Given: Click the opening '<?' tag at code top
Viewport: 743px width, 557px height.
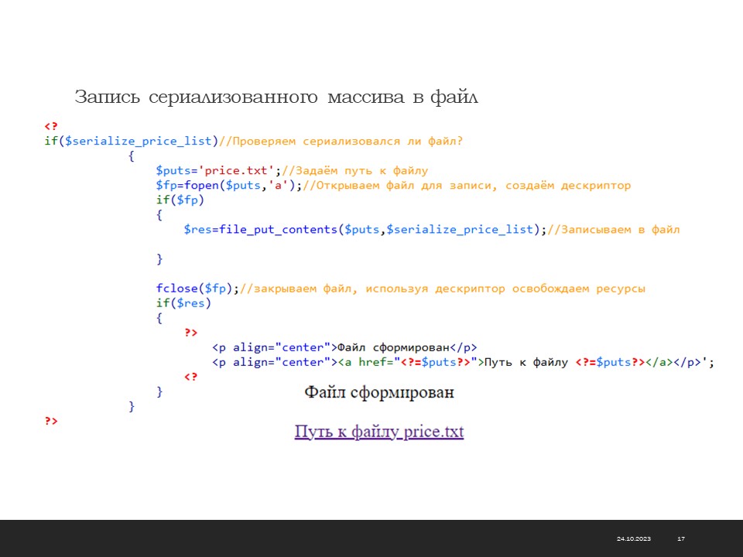Looking at the screenshot, I should tap(50, 126).
